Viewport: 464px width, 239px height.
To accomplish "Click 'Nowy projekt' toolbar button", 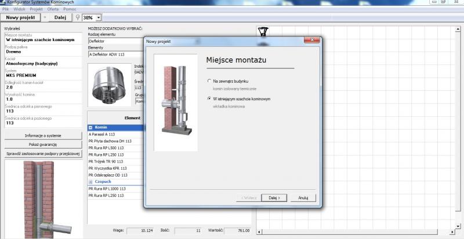I will pyautogui.click(x=21, y=18).
